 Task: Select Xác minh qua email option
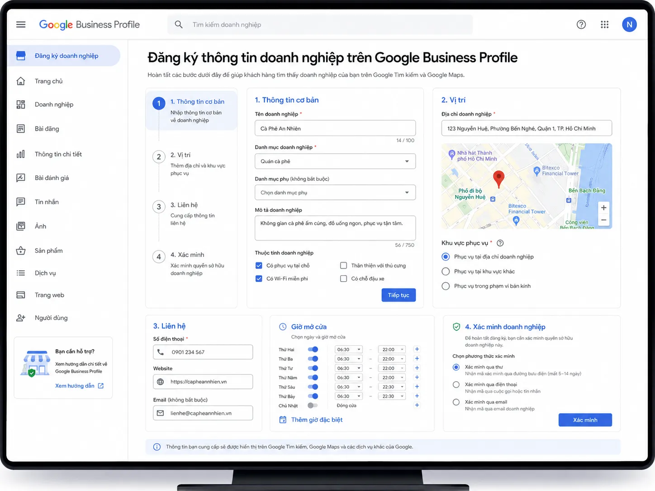(x=456, y=402)
